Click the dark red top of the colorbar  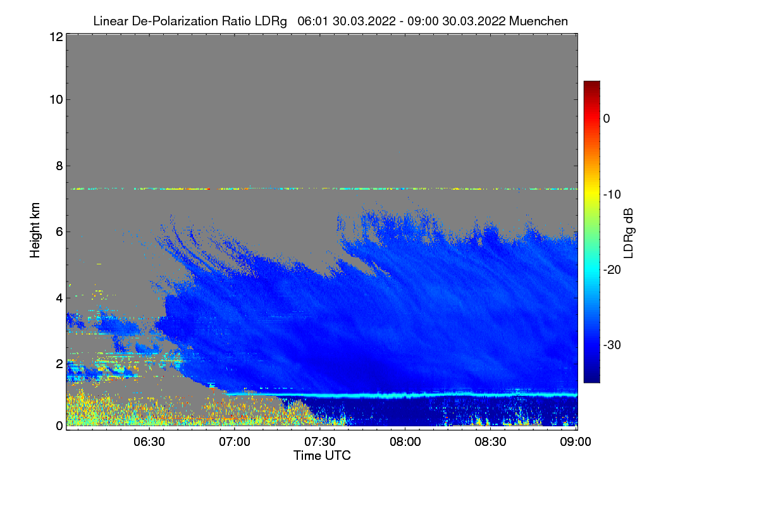click(591, 85)
